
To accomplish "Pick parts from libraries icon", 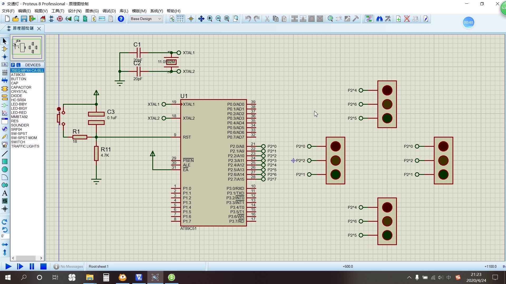I will [x=330, y=19].
